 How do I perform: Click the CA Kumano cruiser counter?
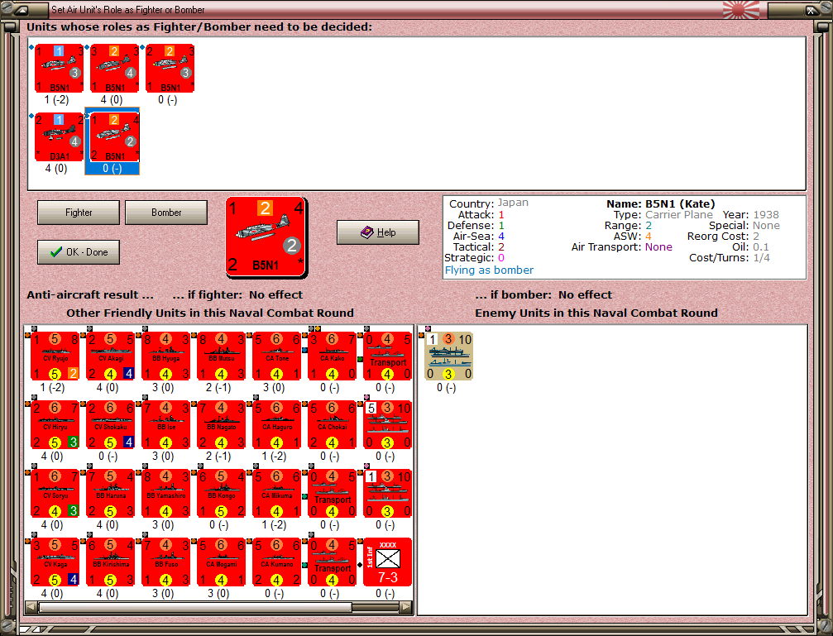point(277,562)
